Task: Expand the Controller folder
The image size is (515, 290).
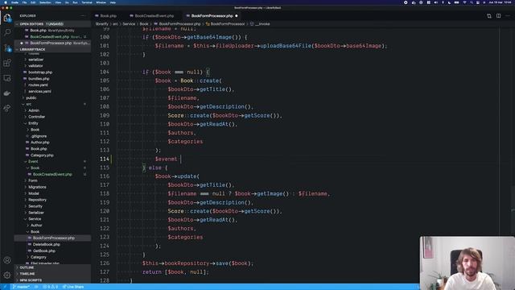Action: (36, 117)
